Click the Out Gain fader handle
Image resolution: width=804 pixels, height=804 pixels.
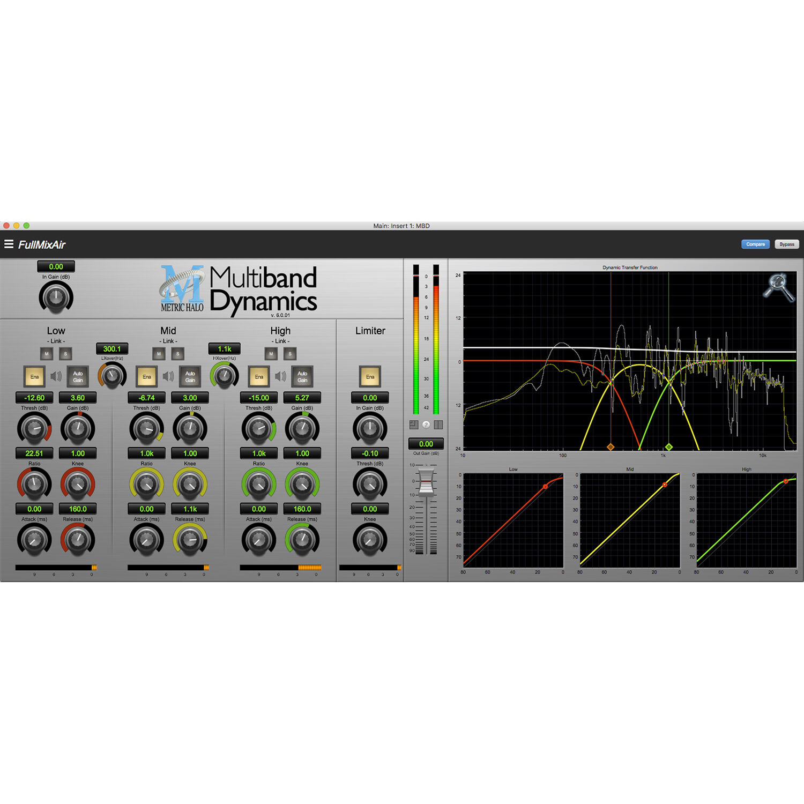click(426, 481)
